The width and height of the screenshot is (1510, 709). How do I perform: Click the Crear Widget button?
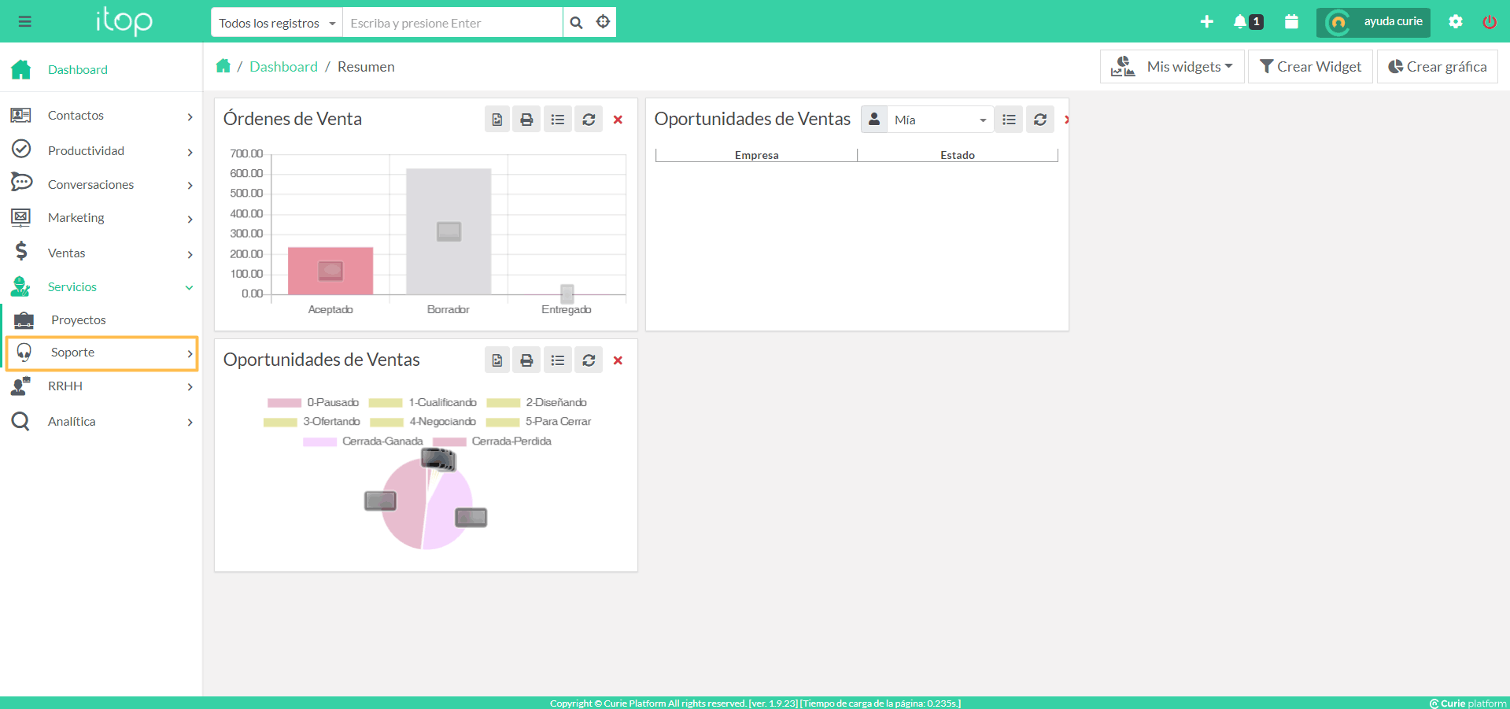click(1310, 67)
